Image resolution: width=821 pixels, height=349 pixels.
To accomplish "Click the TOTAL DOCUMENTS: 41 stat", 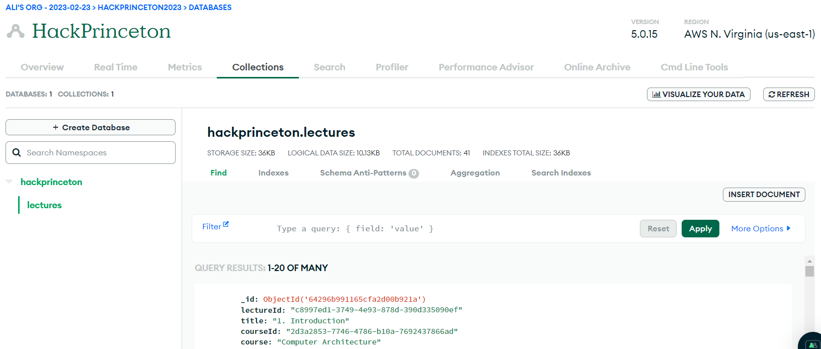I will pyautogui.click(x=431, y=153).
